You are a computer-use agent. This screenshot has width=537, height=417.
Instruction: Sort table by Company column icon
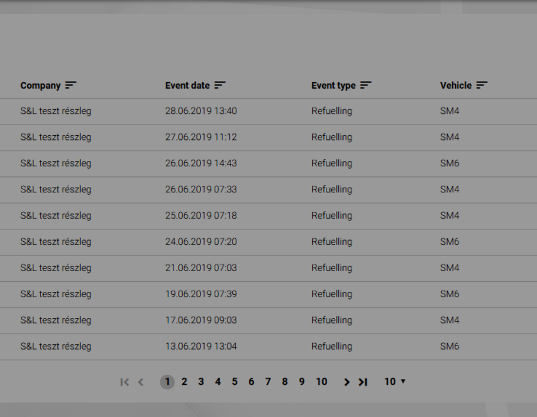70,85
